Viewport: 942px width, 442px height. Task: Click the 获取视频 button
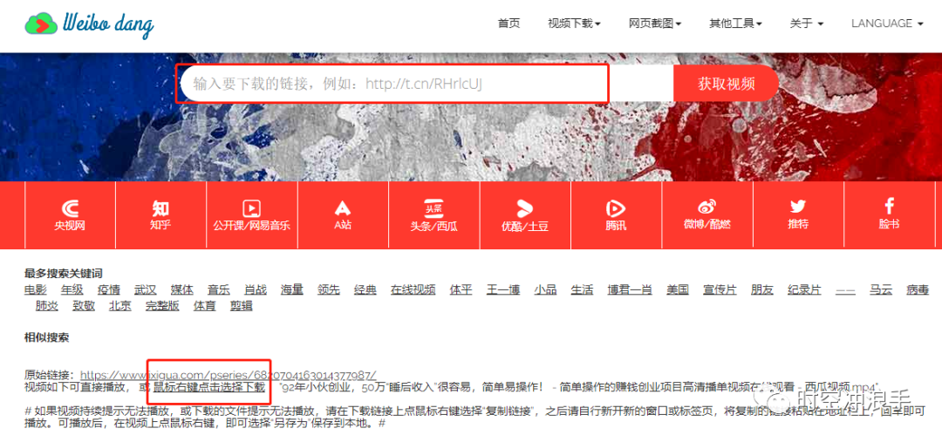click(x=727, y=83)
